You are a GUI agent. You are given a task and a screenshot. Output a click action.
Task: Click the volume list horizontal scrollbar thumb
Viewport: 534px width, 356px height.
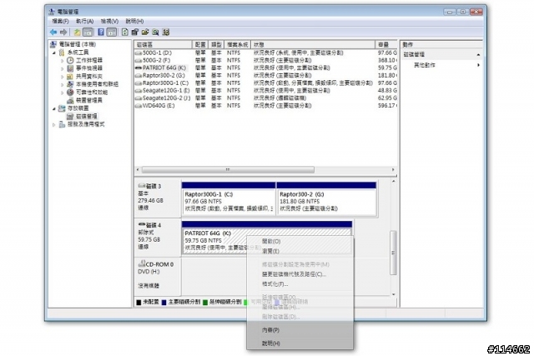coord(228,169)
